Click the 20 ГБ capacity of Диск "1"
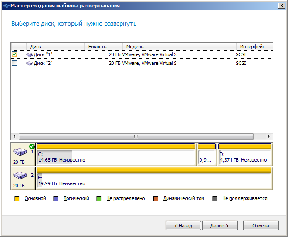The image size is (288, 237). pos(115,54)
